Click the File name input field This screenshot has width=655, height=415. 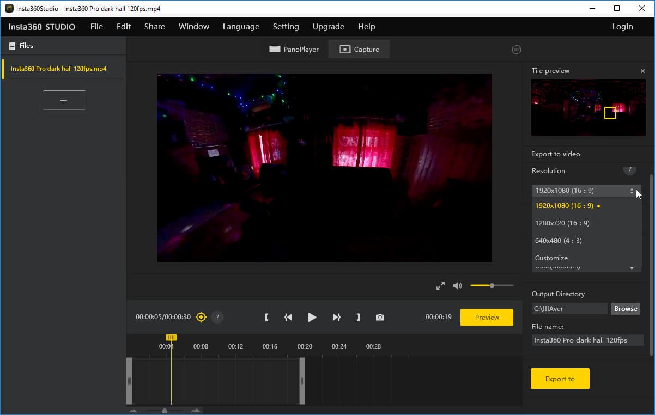pyautogui.click(x=587, y=340)
